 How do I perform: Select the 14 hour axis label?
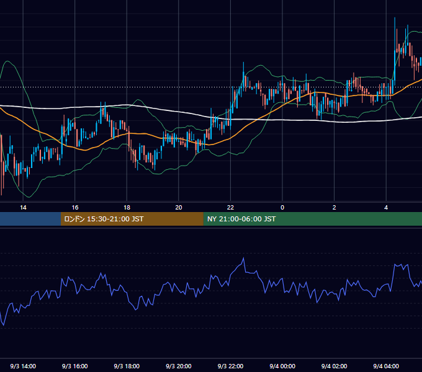click(23, 208)
